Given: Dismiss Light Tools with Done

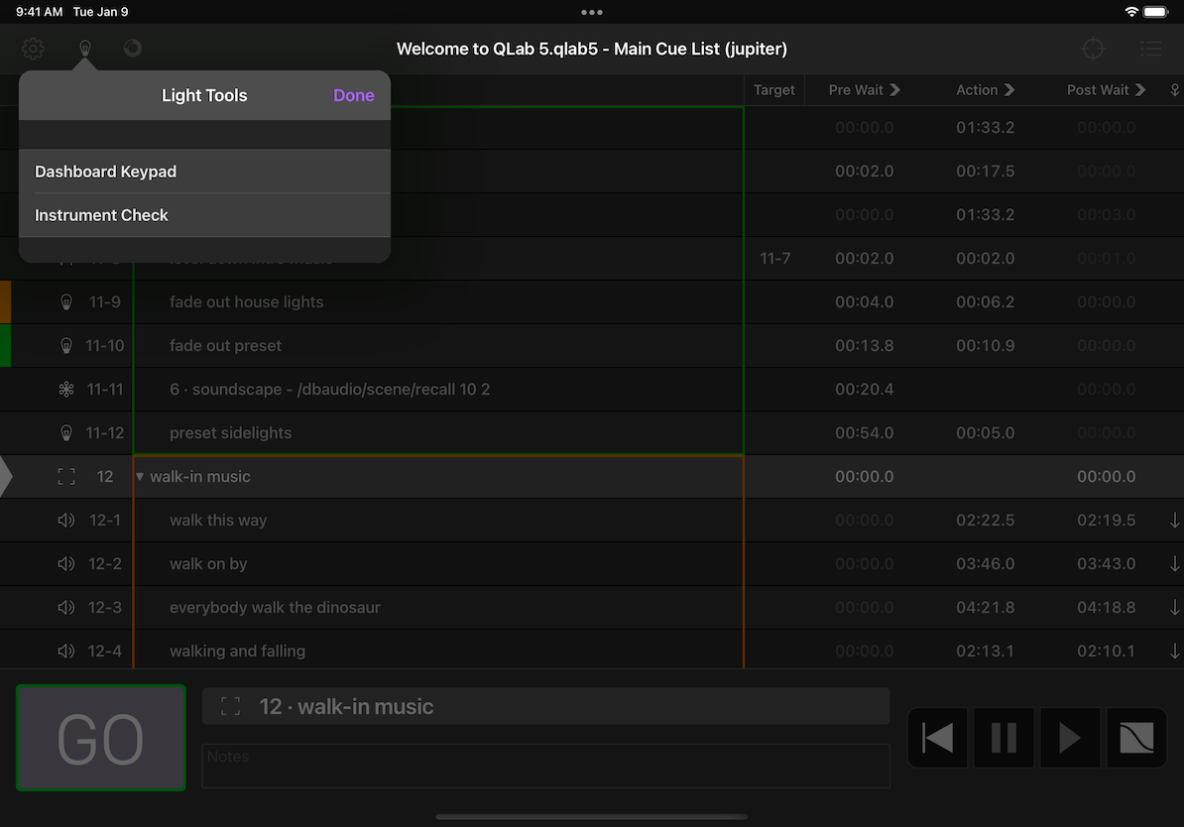Looking at the screenshot, I should (353, 95).
